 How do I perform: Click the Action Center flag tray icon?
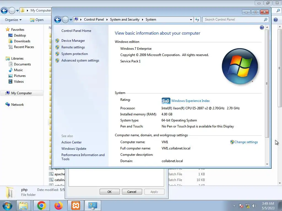point(241,206)
